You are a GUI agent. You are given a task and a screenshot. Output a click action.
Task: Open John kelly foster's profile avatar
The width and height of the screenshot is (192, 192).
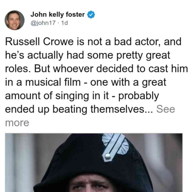pos(15,20)
